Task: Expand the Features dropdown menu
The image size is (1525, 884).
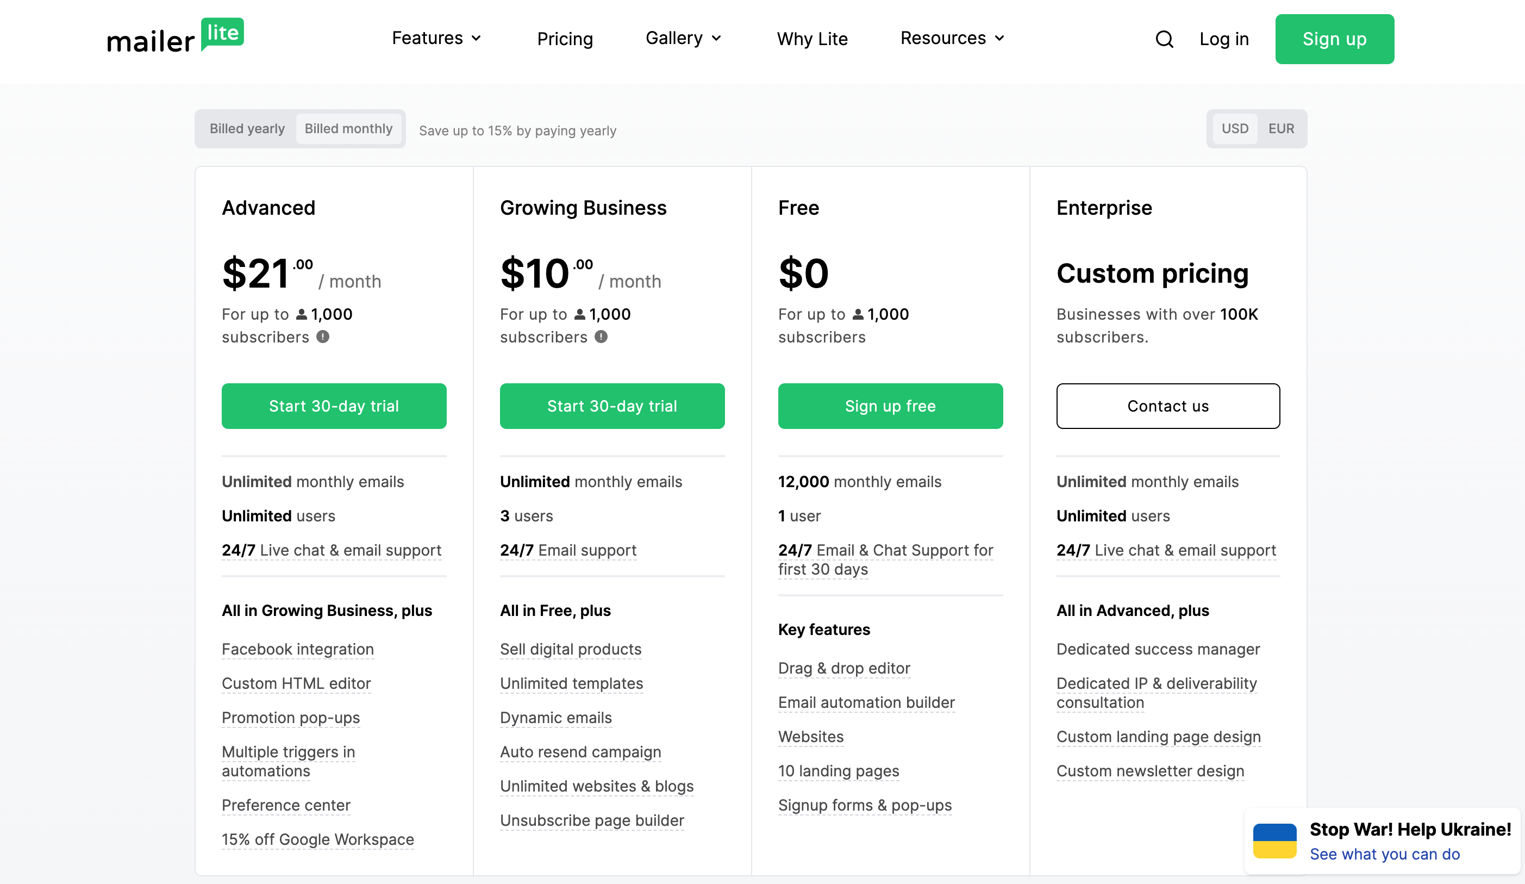Action: [436, 38]
